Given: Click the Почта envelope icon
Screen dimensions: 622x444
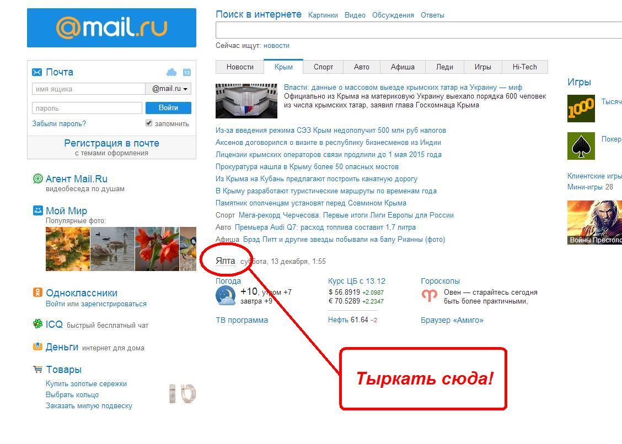Looking at the screenshot, I should (37, 72).
